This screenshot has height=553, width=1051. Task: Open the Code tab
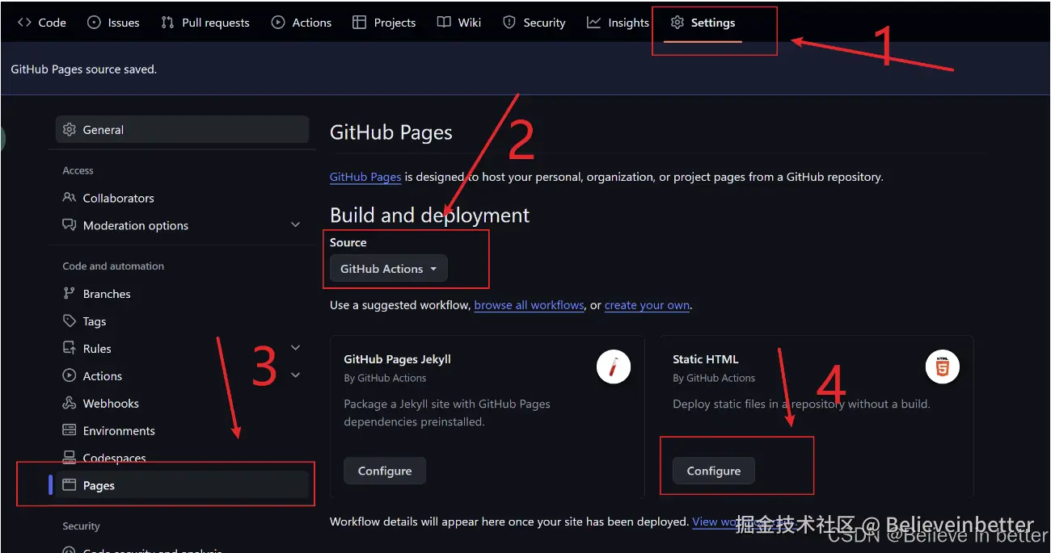pyautogui.click(x=42, y=23)
